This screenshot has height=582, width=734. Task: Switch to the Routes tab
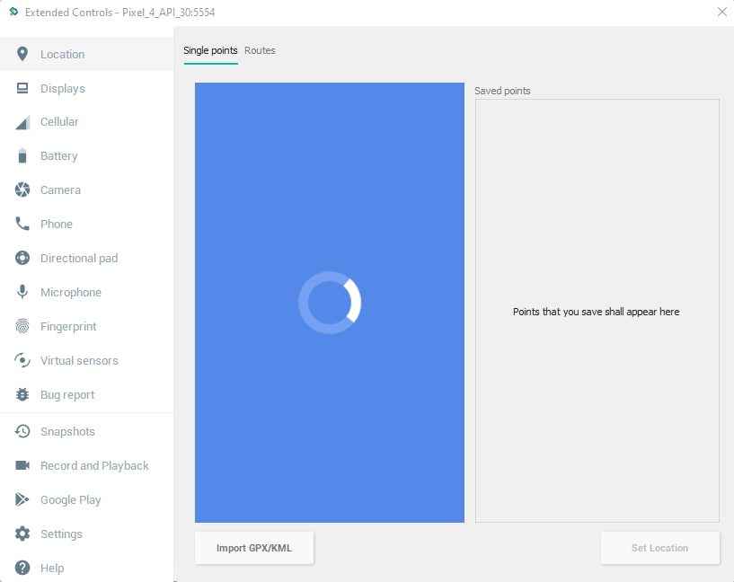pos(260,50)
